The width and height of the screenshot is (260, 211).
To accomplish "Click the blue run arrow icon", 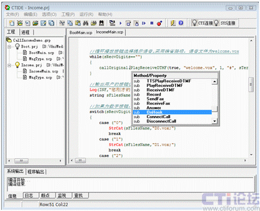I will click(120, 23).
